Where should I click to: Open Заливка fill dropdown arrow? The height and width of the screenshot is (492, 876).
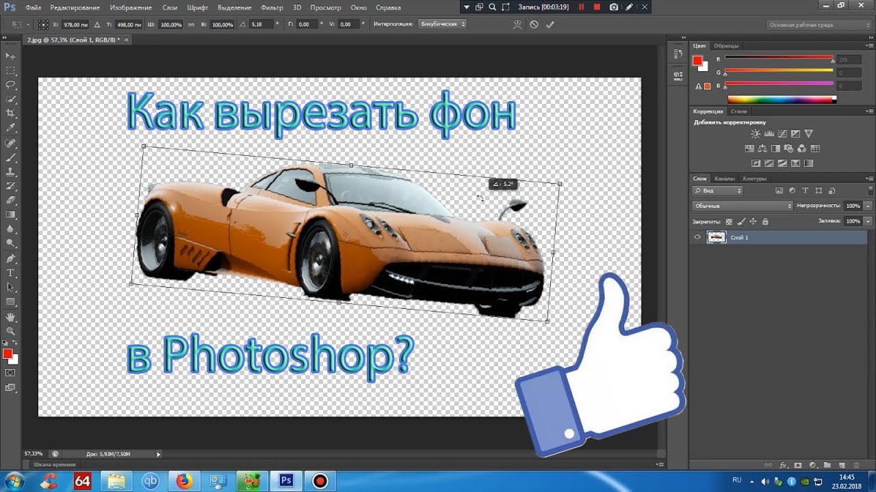tap(868, 221)
